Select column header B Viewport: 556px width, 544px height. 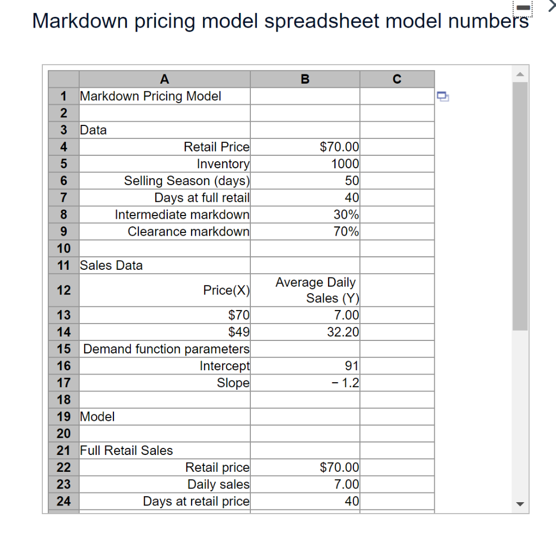tap(305, 79)
